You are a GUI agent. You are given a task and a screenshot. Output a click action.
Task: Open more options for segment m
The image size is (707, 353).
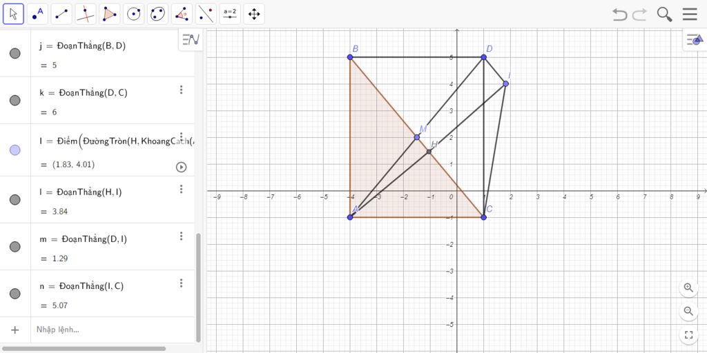(182, 236)
